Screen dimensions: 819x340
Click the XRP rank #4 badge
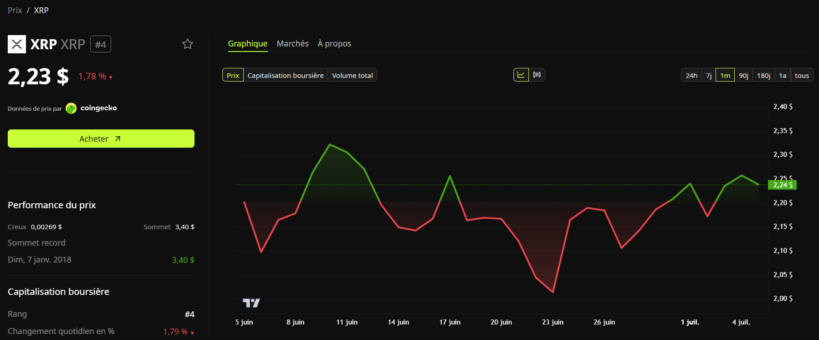(x=101, y=44)
